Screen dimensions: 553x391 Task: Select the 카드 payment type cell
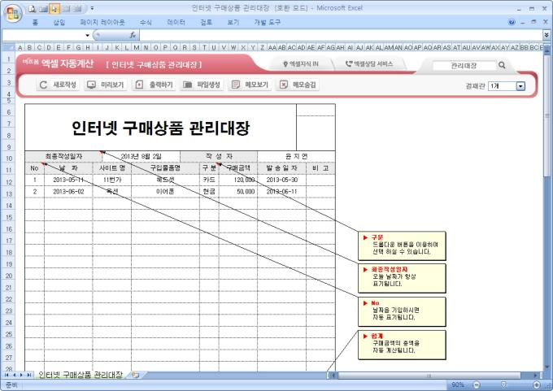coord(209,180)
